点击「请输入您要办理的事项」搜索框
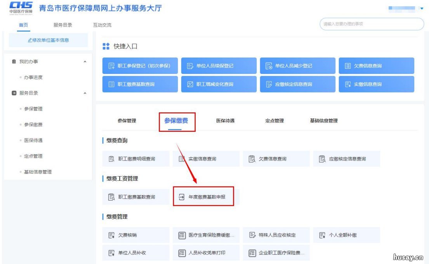This screenshot has height=264, width=429. (x=371, y=24)
